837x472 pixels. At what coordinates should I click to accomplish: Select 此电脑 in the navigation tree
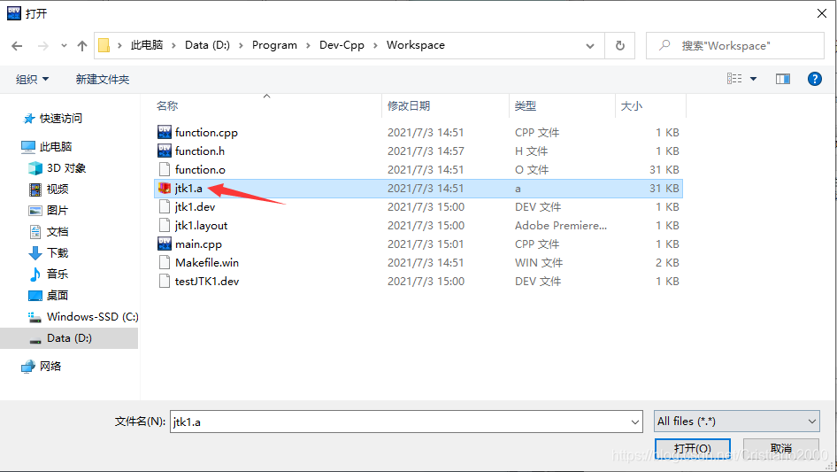(x=55, y=146)
